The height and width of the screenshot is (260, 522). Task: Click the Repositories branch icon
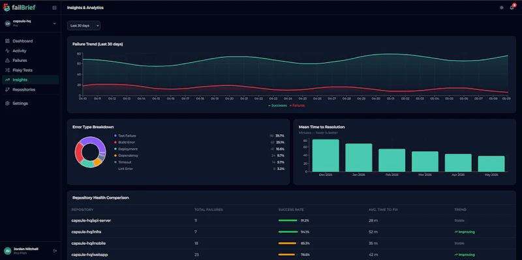(7, 89)
